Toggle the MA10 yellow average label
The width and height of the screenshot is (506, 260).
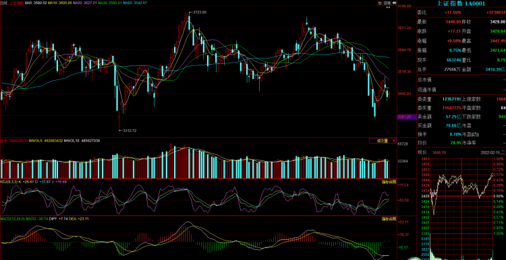(x=59, y=3)
